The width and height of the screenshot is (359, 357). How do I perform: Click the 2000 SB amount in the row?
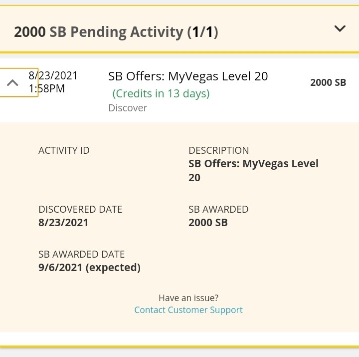(328, 82)
